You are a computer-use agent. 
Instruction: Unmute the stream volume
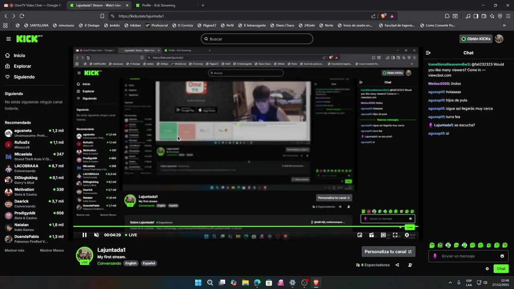pos(96,235)
